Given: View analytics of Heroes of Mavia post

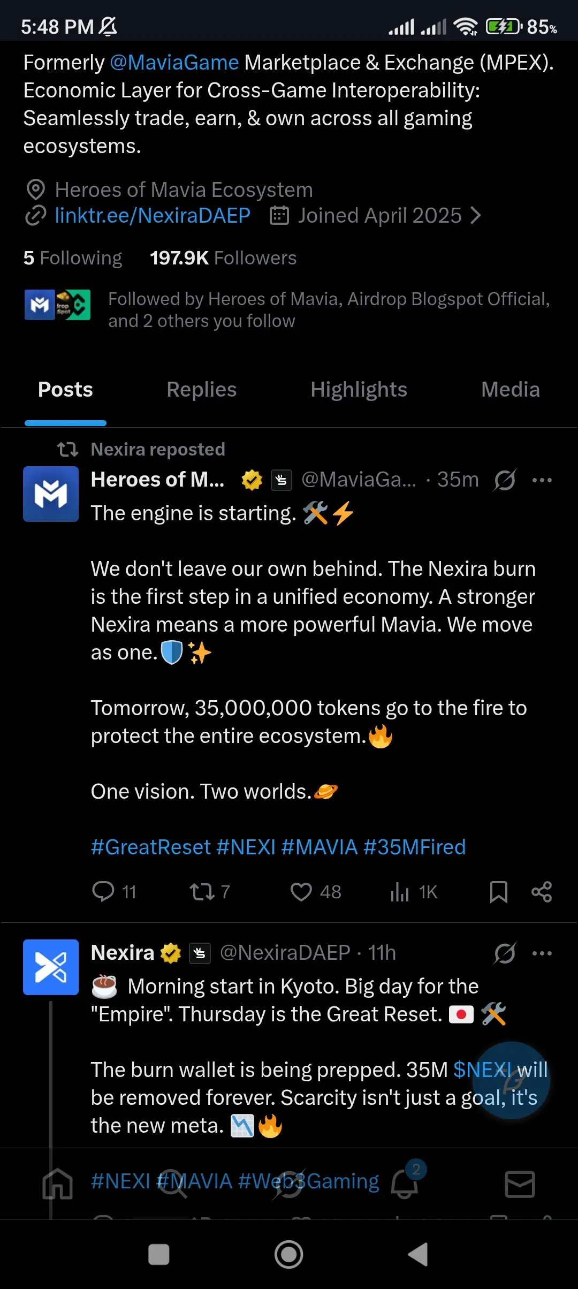Looking at the screenshot, I should pos(400,892).
